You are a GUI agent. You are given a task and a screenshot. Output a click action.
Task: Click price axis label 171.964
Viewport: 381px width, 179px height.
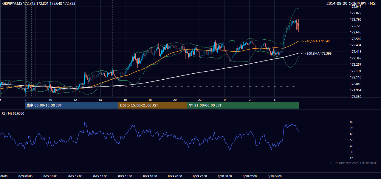click(356, 90)
